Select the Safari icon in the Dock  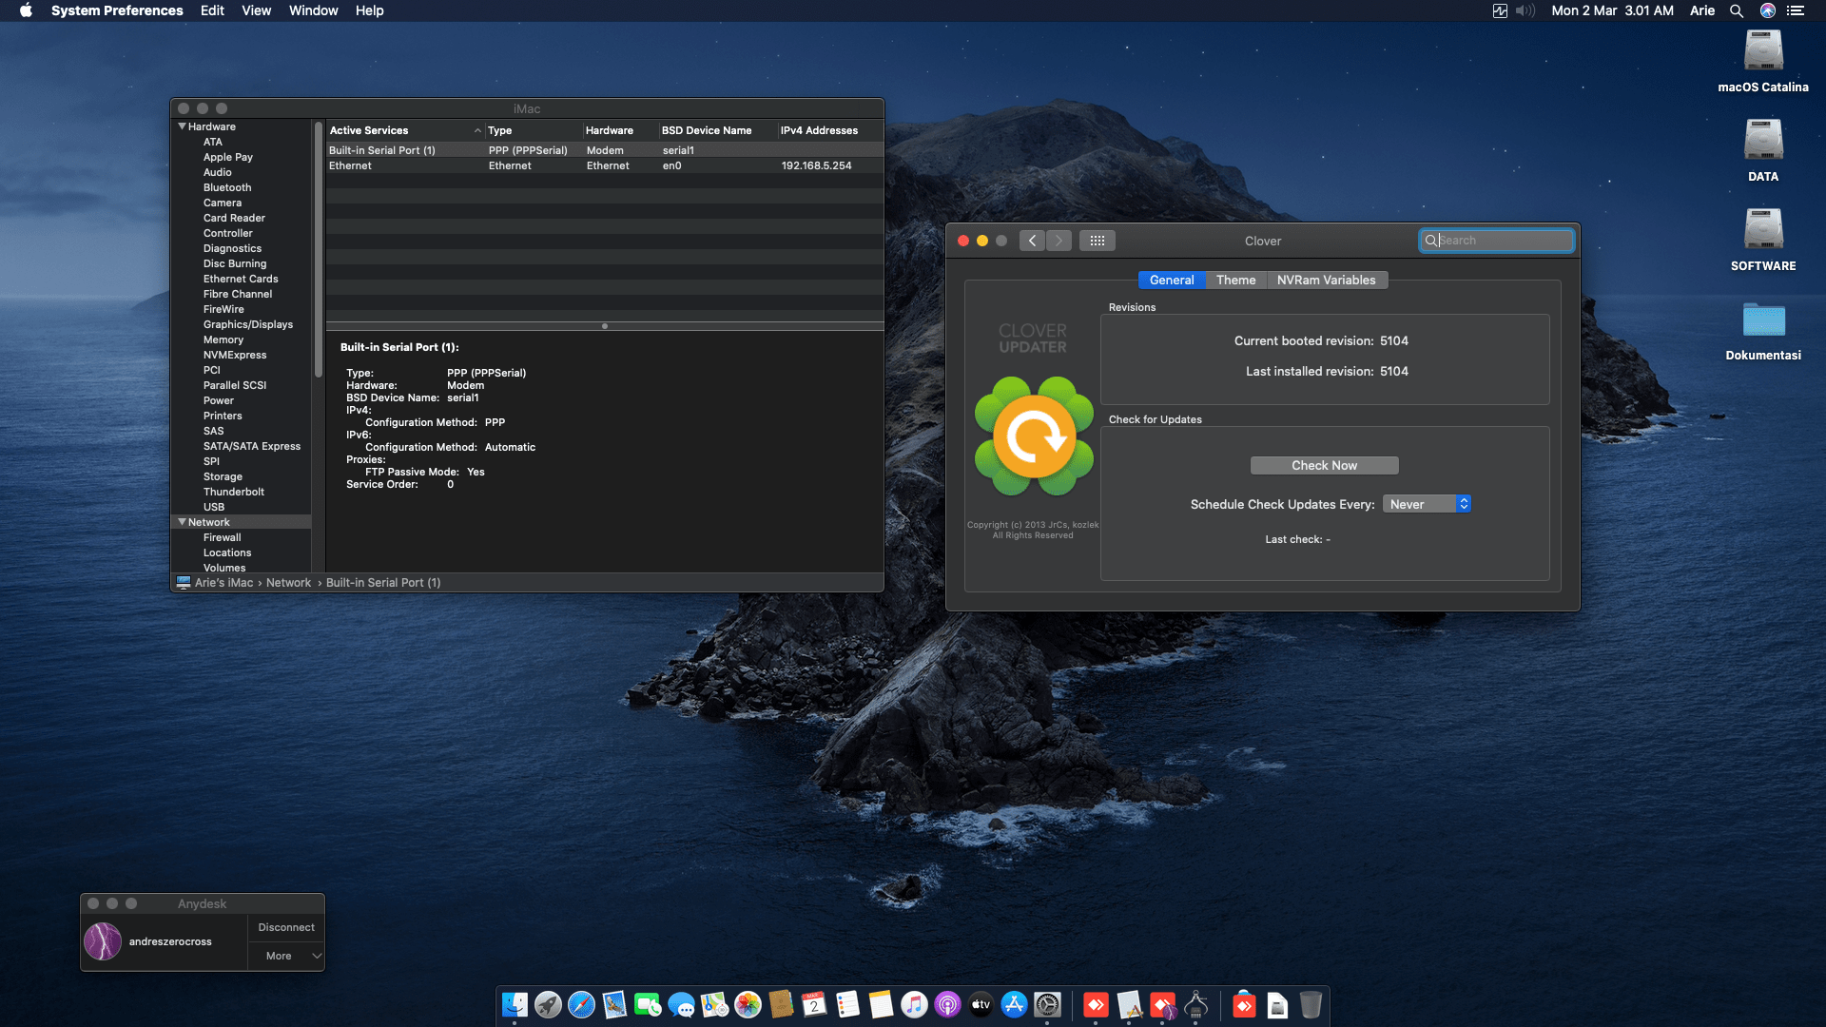tap(582, 1005)
